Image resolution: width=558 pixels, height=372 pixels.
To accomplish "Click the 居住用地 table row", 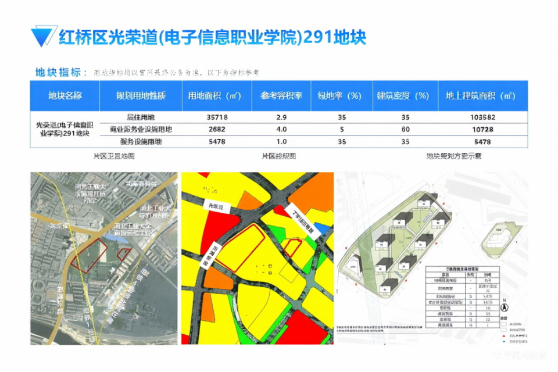I will [x=313, y=117].
